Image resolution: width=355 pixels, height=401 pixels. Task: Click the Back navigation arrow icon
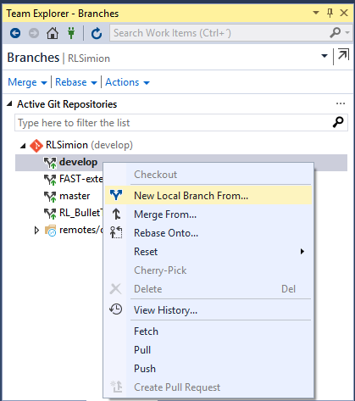coord(15,33)
